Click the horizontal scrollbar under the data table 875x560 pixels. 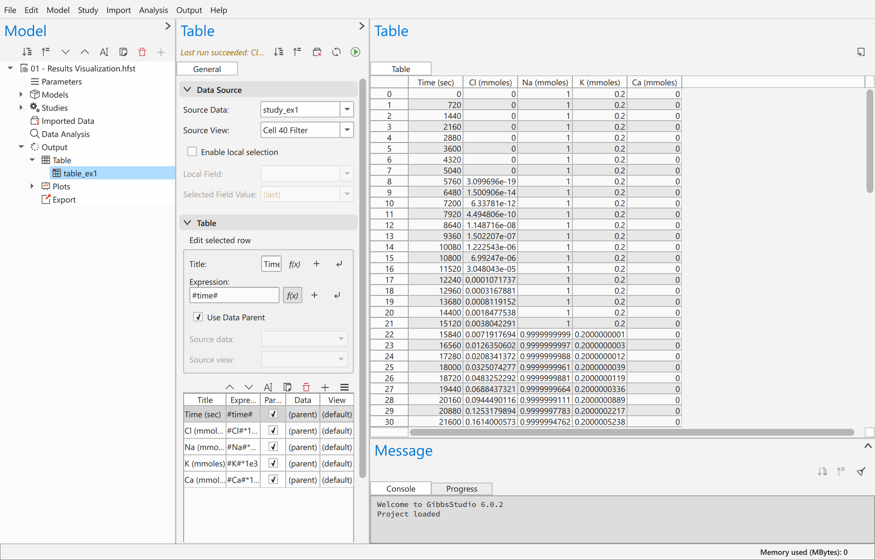point(631,432)
